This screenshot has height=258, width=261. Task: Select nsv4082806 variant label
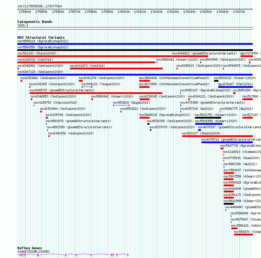click(242, 189)
